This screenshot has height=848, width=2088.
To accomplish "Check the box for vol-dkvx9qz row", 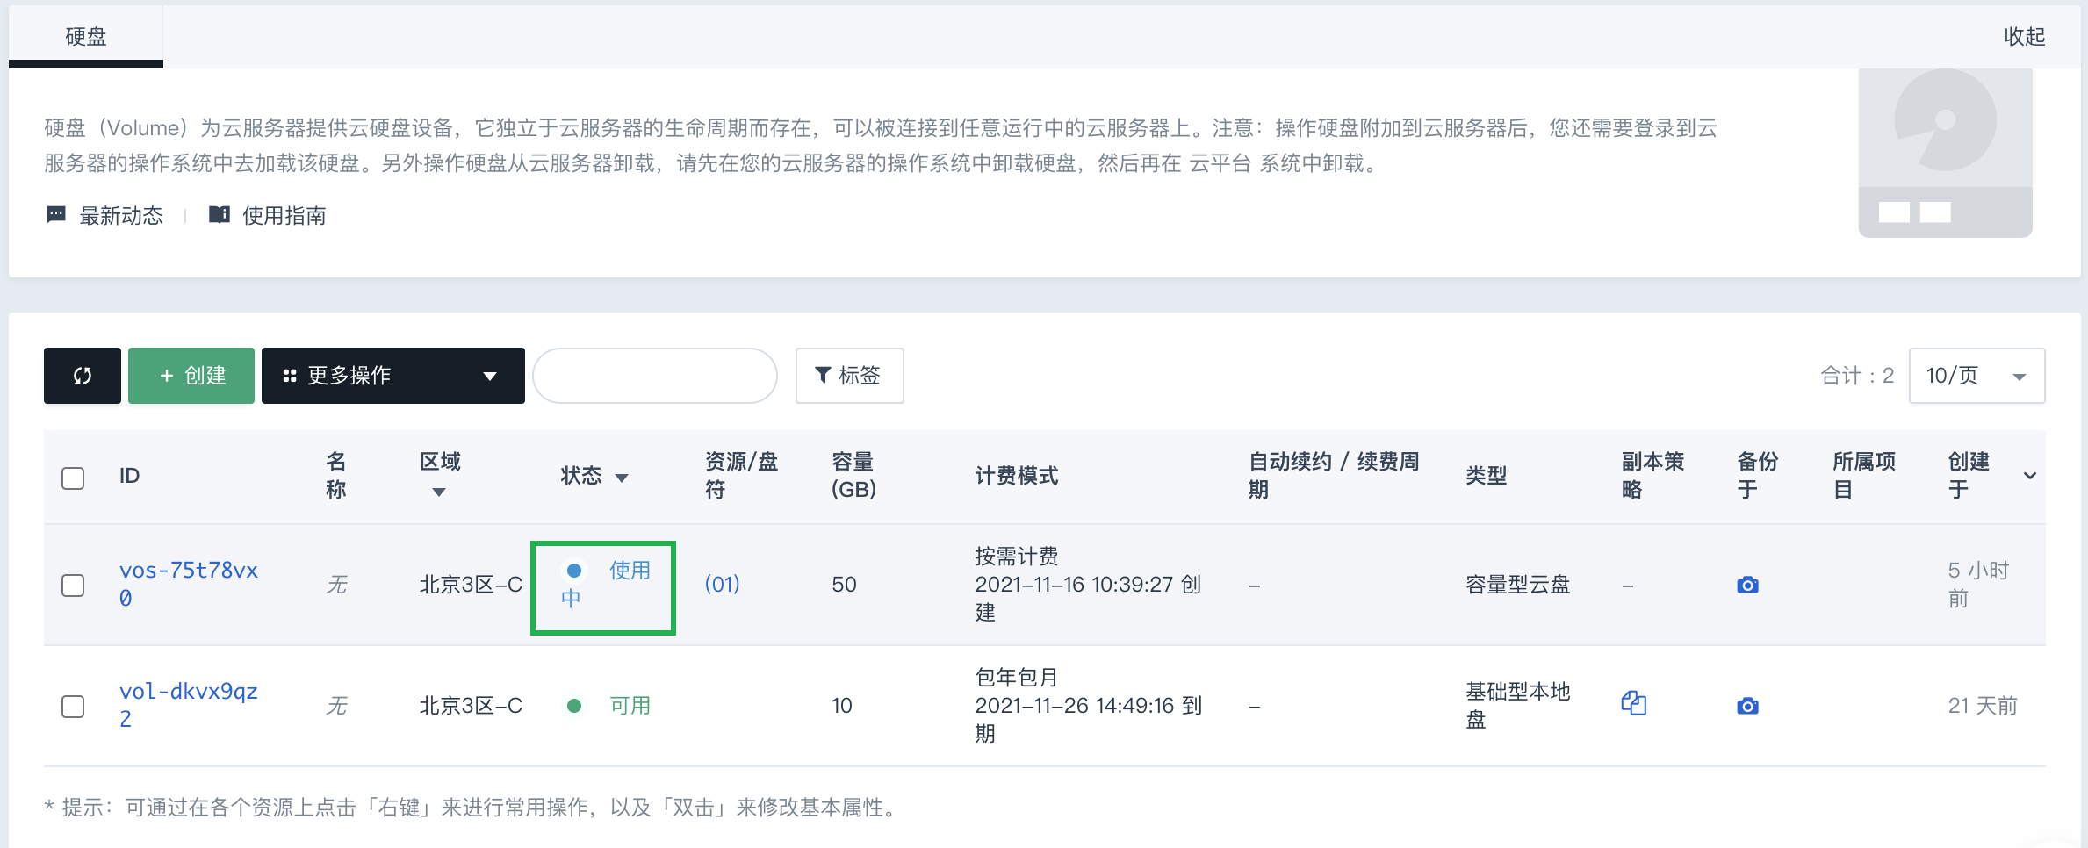I will [x=73, y=707].
